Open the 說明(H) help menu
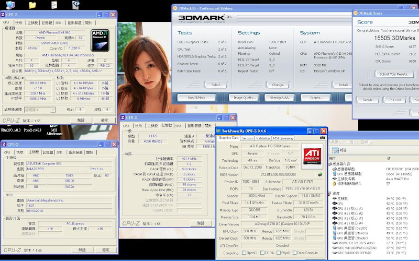 (367, 142)
